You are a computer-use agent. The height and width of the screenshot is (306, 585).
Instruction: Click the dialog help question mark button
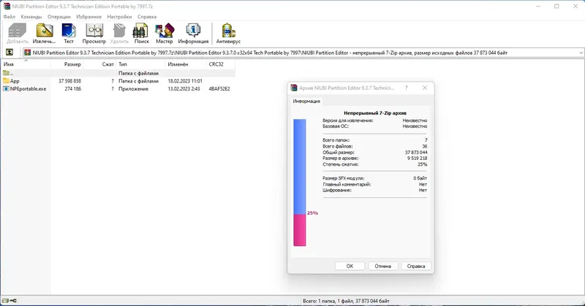tap(407, 88)
